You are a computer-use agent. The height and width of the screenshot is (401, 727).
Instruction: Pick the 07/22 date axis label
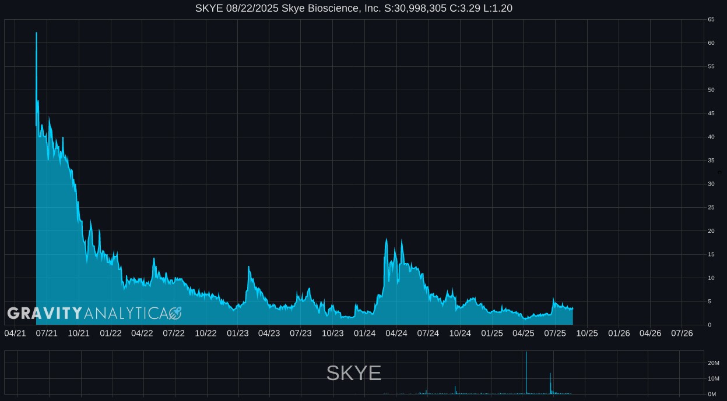(174, 333)
